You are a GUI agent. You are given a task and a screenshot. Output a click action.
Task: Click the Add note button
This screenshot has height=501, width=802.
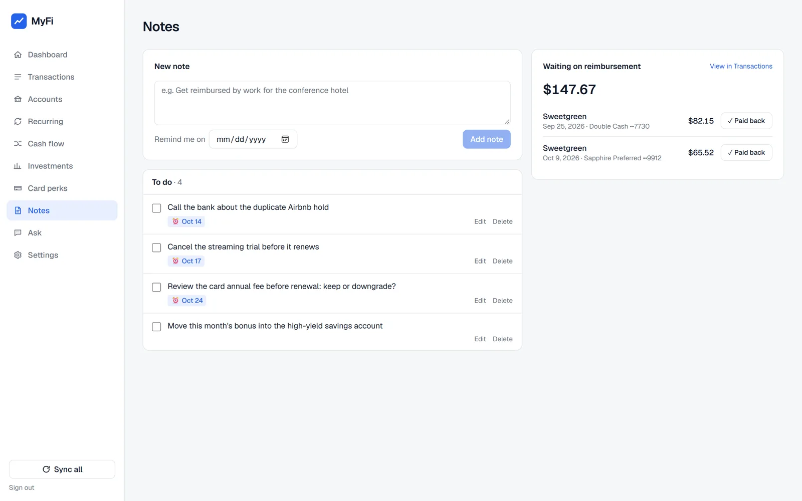(486, 139)
